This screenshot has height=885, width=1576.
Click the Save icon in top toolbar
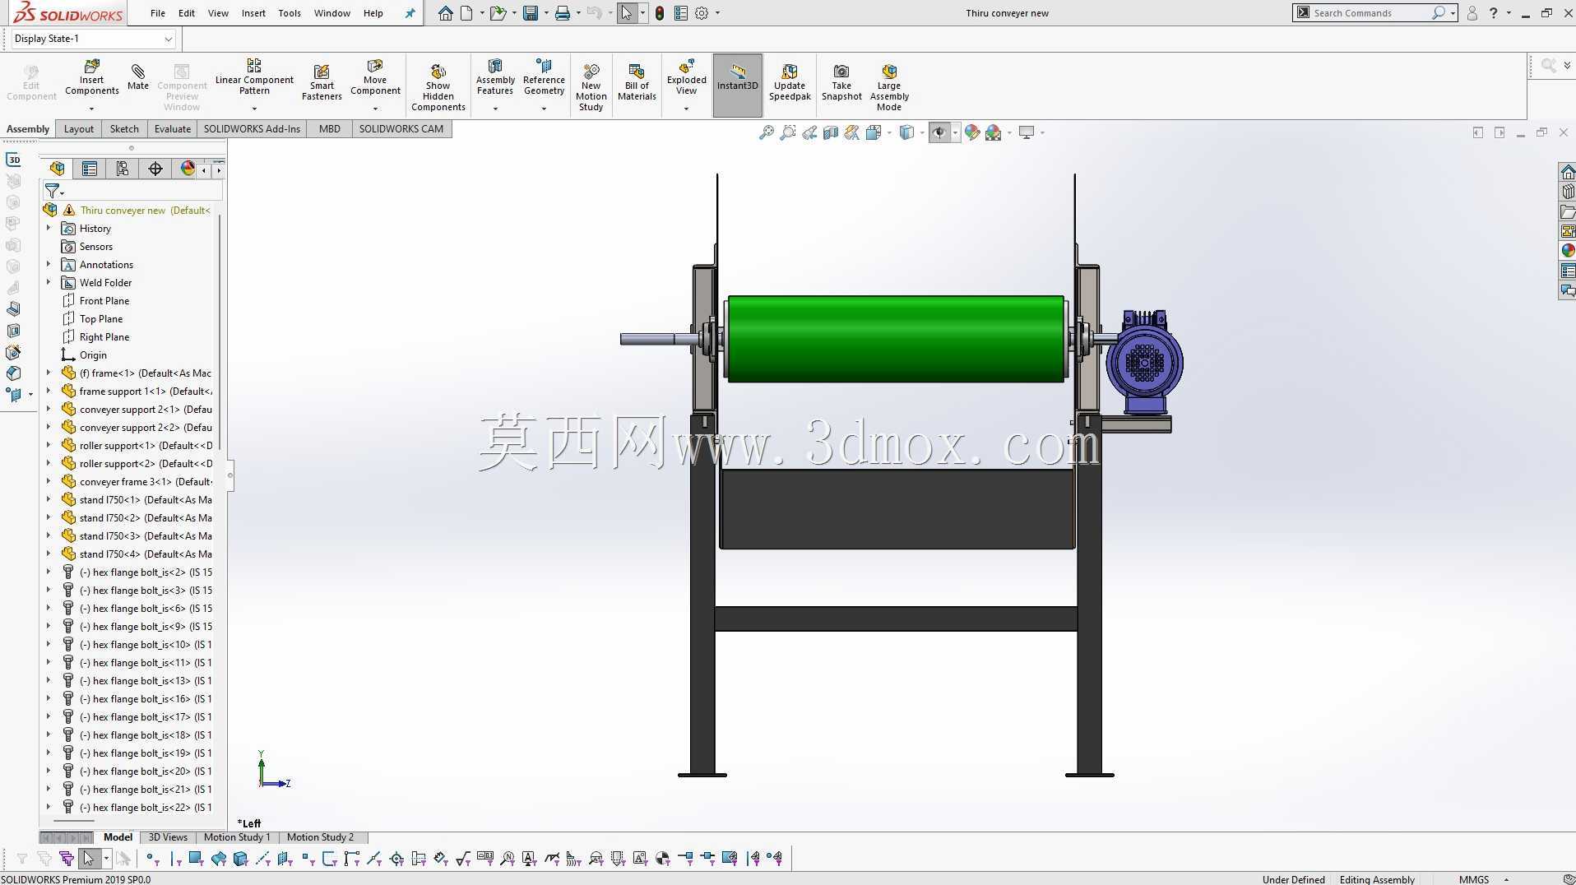point(531,13)
